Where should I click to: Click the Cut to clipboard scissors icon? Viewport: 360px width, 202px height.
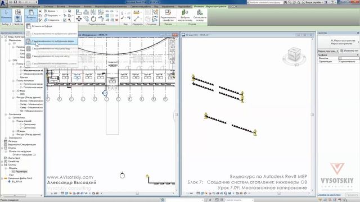(40, 11)
